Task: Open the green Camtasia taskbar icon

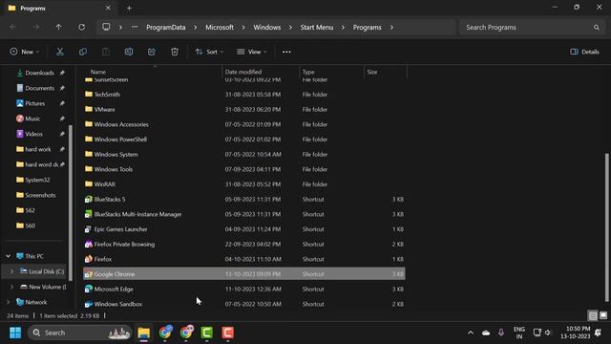Action: tap(207, 333)
